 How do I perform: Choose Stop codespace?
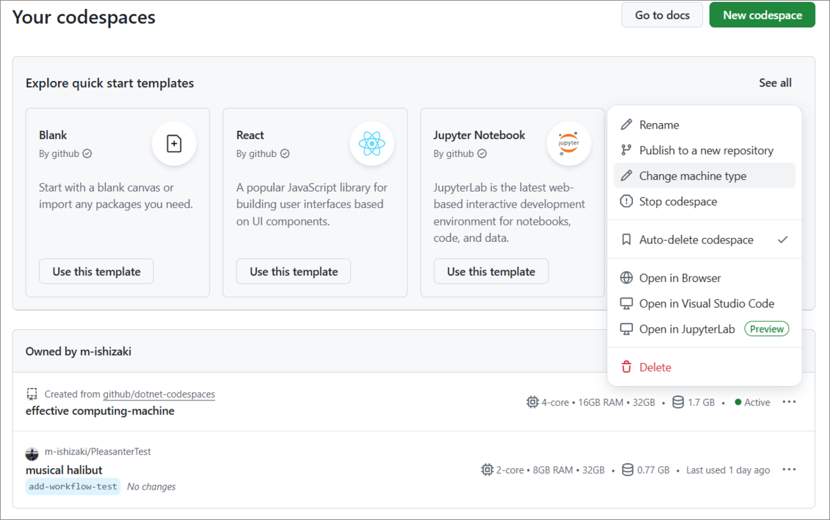coord(704,202)
